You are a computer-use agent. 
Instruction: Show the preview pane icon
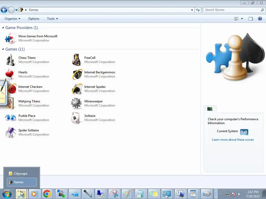coord(251,19)
